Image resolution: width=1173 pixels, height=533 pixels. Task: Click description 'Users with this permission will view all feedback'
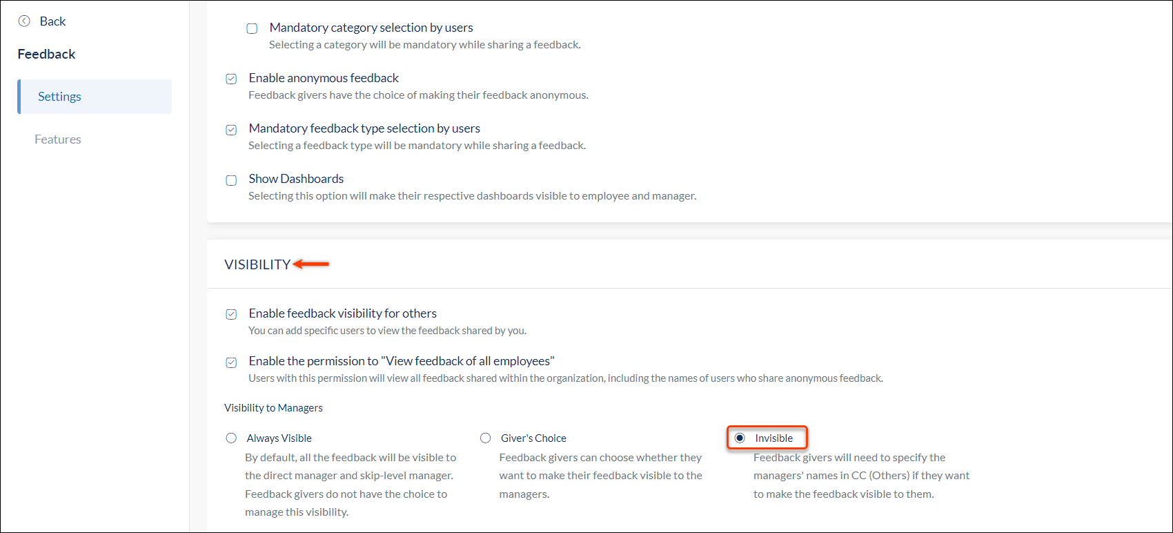[x=566, y=378]
